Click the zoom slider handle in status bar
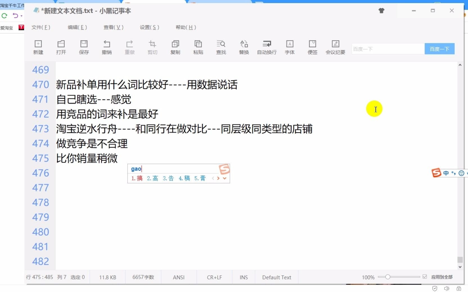Viewport: 468px width, 292px height. pos(388,277)
